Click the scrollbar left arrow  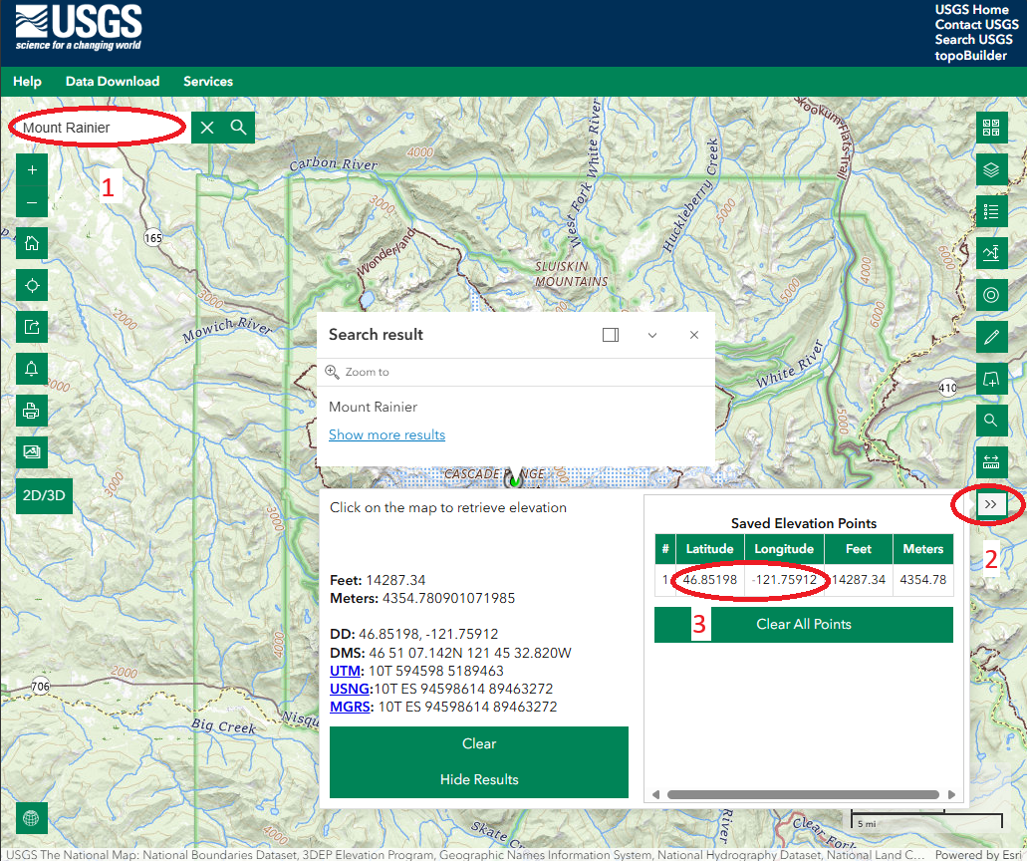pyautogui.click(x=655, y=795)
